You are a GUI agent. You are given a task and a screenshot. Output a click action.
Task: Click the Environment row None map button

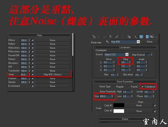[x=52, y=86]
